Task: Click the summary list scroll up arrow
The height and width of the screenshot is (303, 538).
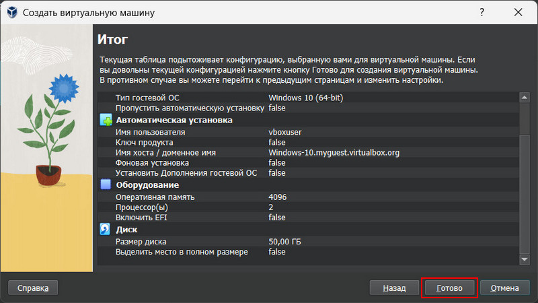Action: [525, 98]
